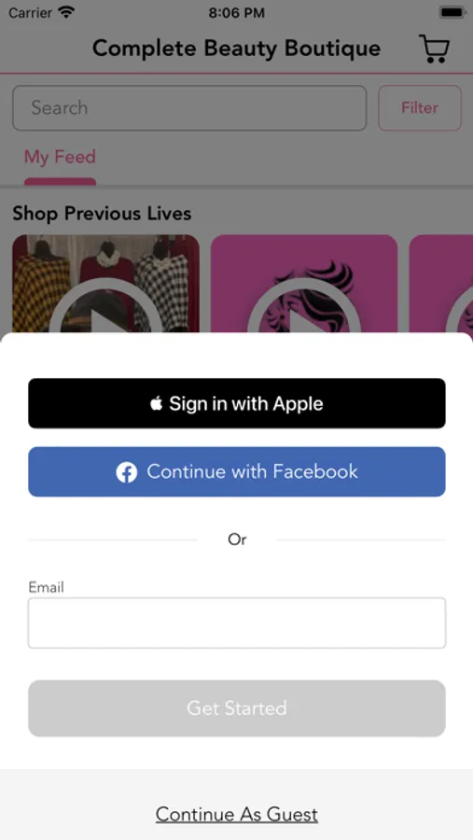Open the pink hair logo thumbnail

(x=304, y=284)
